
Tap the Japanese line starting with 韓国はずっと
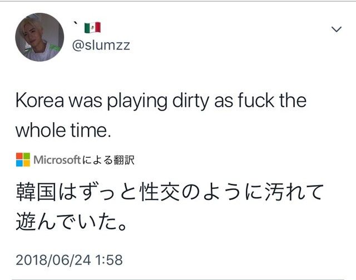tap(170, 192)
